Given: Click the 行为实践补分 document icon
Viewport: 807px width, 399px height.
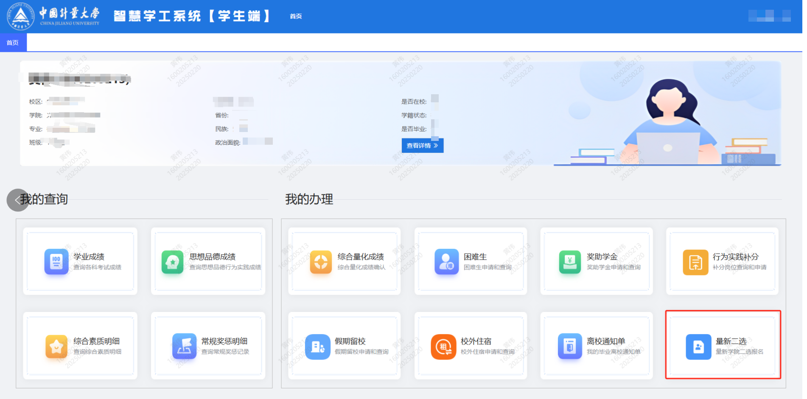Looking at the screenshot, I should (x=695, y=262).
